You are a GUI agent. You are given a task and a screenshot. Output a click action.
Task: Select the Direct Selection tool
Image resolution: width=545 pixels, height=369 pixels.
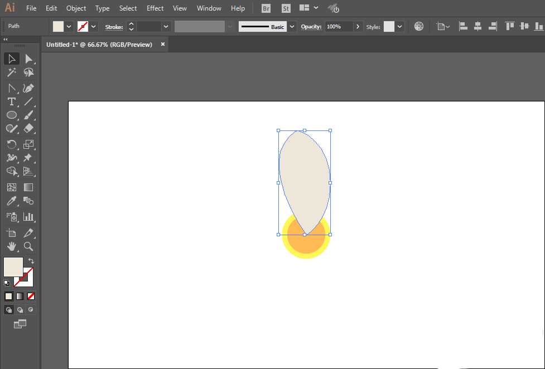coord(28,59)
